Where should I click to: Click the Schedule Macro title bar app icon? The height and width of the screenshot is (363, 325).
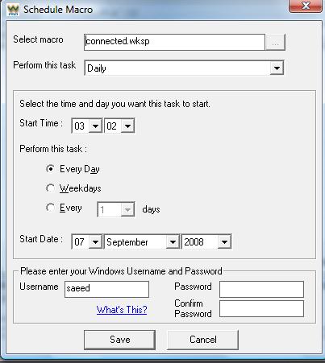[13, 10]
